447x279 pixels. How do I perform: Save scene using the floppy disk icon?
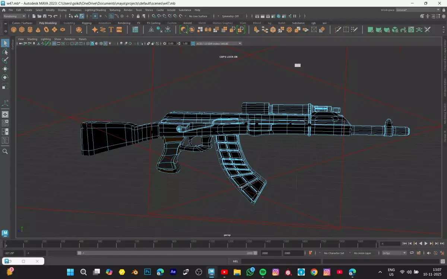coord(45,16)
